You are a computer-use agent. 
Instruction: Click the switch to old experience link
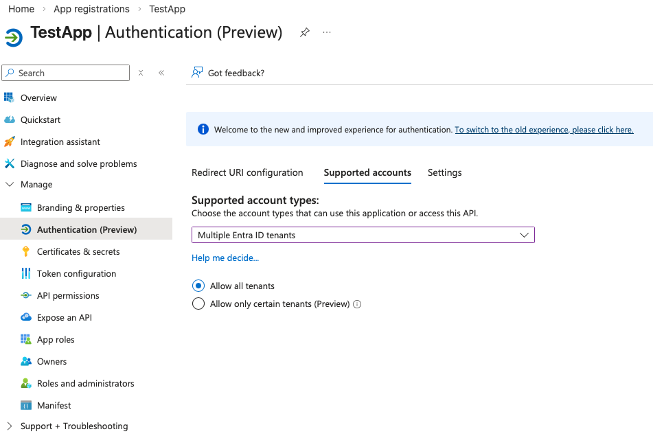[544, 130]
